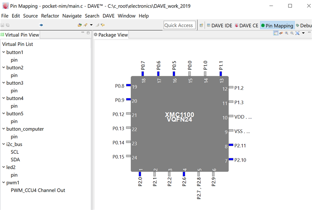Viewport: 312px width, 210px height.
Task: Open the Help menu
Action: [x=144, y=16]
